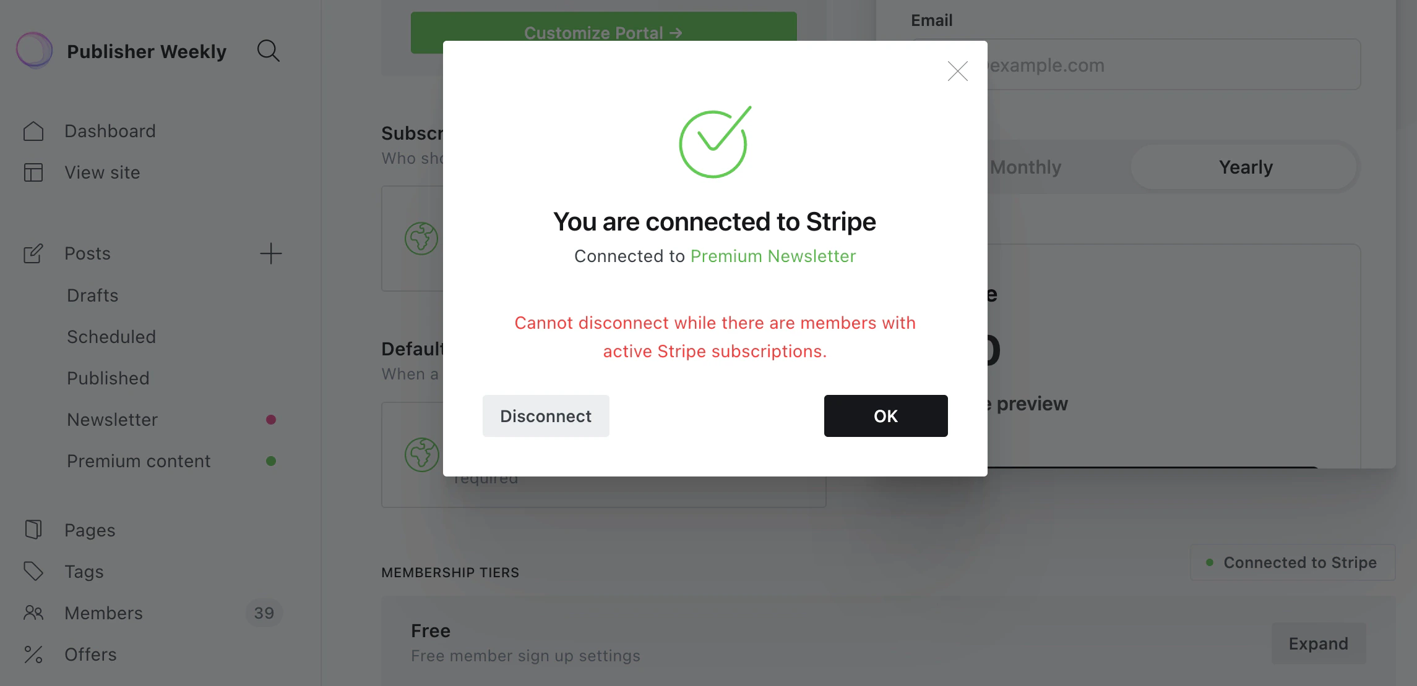Click the Pages document icon
Screen dimensions: 1417x686
33,530
